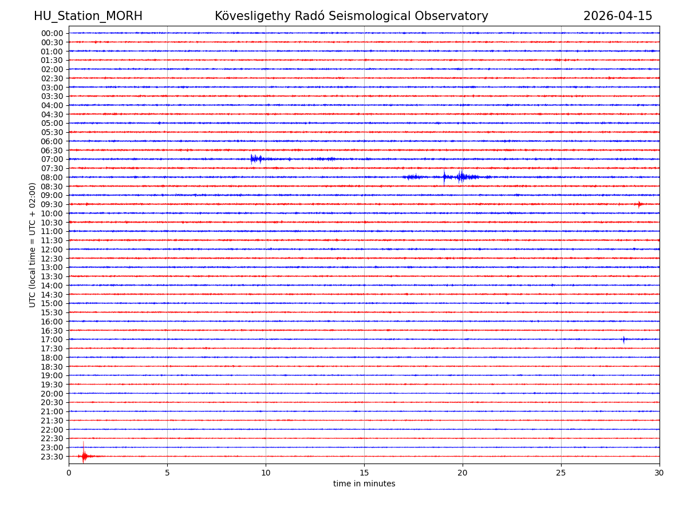The height and width of the screenshot is (515, 687).
Task: Click the HU_Station_MORH station label
Action: point(88,16)
